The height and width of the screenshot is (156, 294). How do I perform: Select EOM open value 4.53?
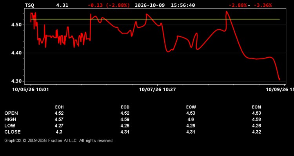256,113
